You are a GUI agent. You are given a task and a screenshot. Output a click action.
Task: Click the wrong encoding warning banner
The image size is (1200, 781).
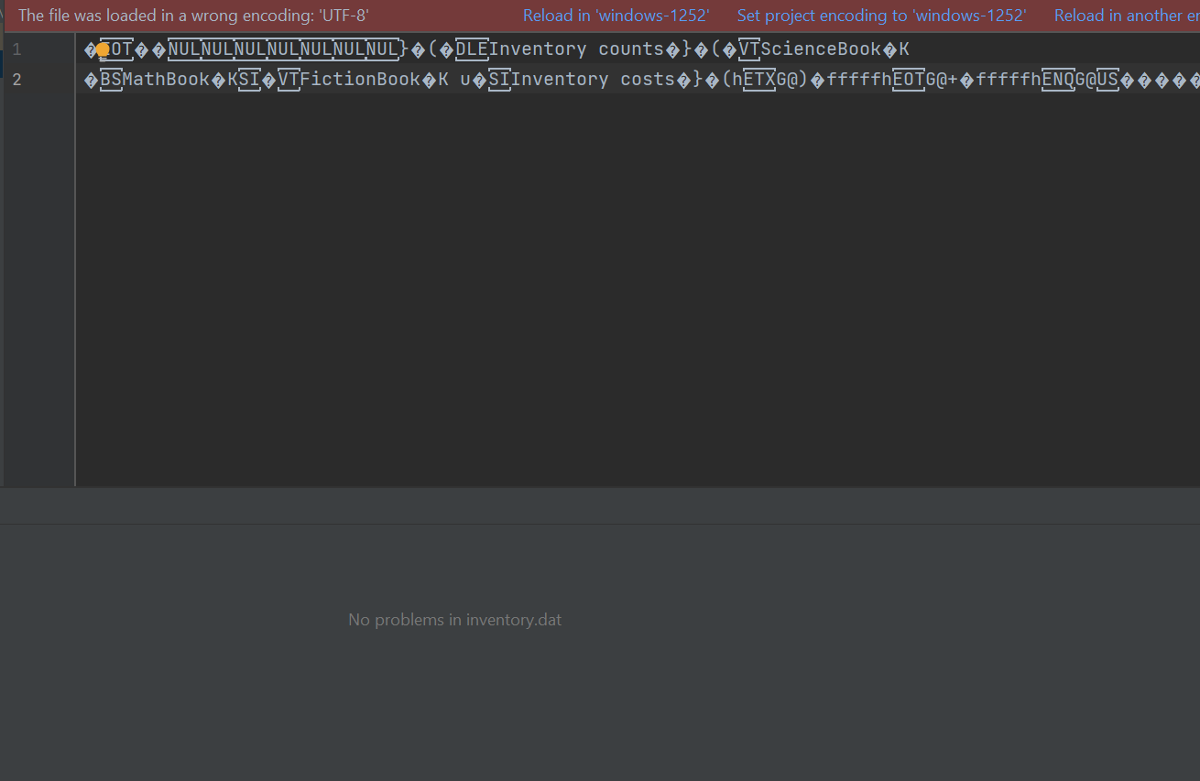pyautogui.click(x=191, y=16)
